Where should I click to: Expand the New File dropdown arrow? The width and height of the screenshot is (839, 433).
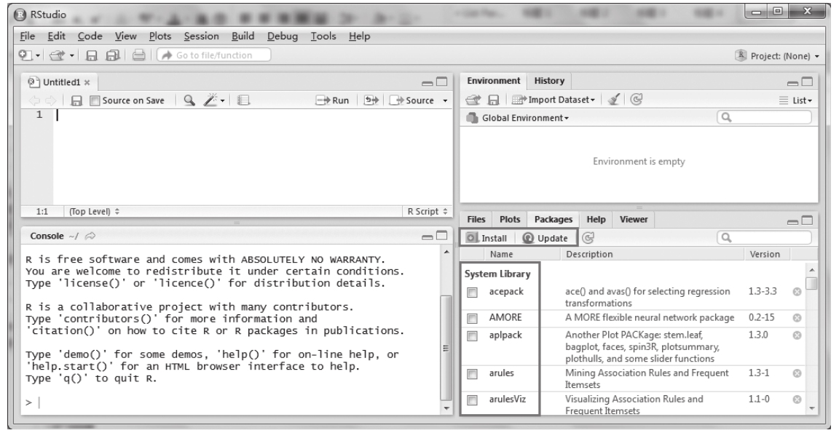[x=38, y=55]
